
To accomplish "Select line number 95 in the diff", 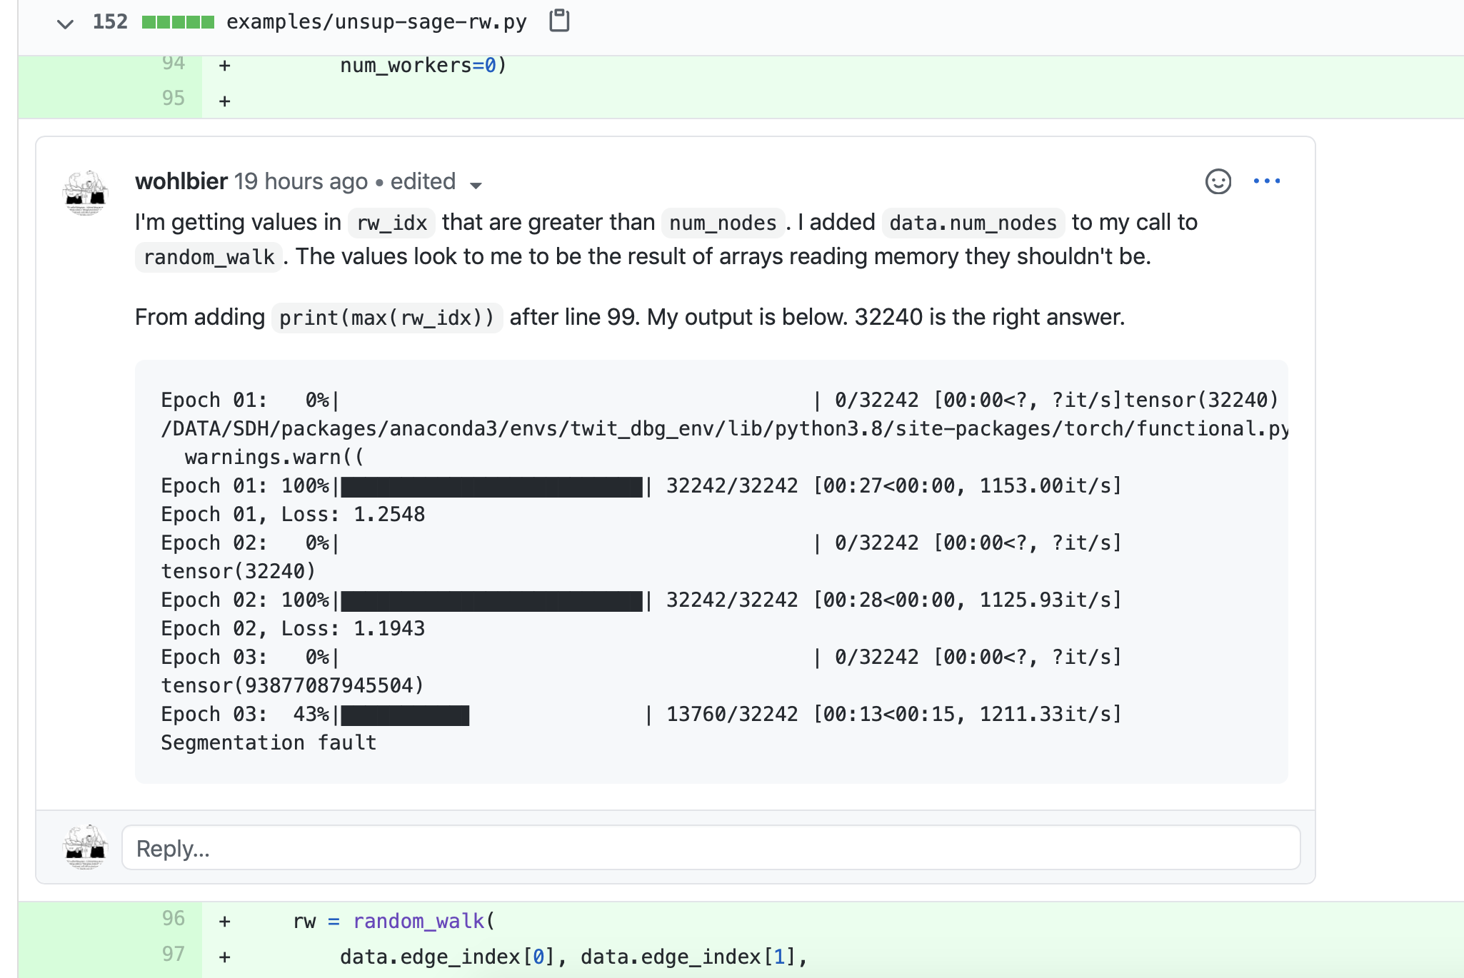I will 174,99.
